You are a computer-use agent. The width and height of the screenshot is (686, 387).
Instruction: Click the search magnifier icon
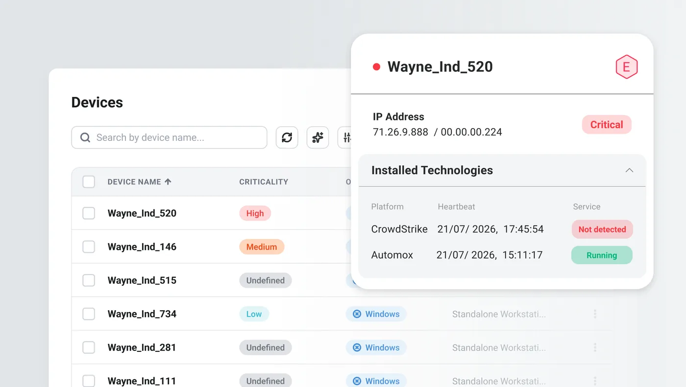tap(85, 137)
